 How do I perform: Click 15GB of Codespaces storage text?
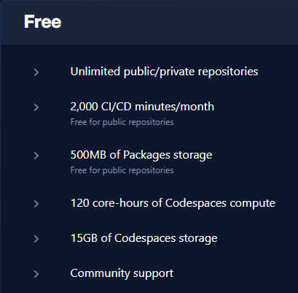coord(144,238)
